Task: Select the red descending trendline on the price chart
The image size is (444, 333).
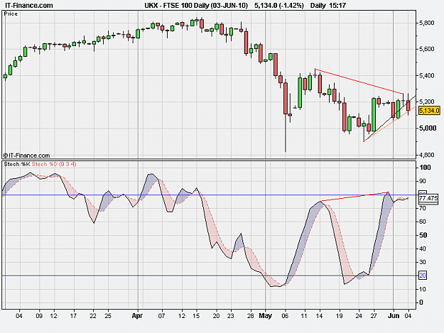Action: (359, 81)
